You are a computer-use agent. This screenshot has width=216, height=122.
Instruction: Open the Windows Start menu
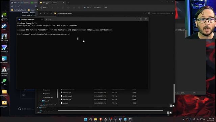pyautogui.click(x=85, y=119)
